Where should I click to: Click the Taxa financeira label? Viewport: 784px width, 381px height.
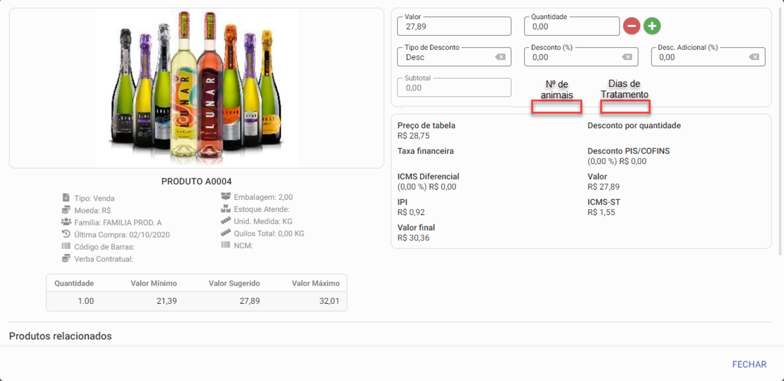[x=425, y=151]
